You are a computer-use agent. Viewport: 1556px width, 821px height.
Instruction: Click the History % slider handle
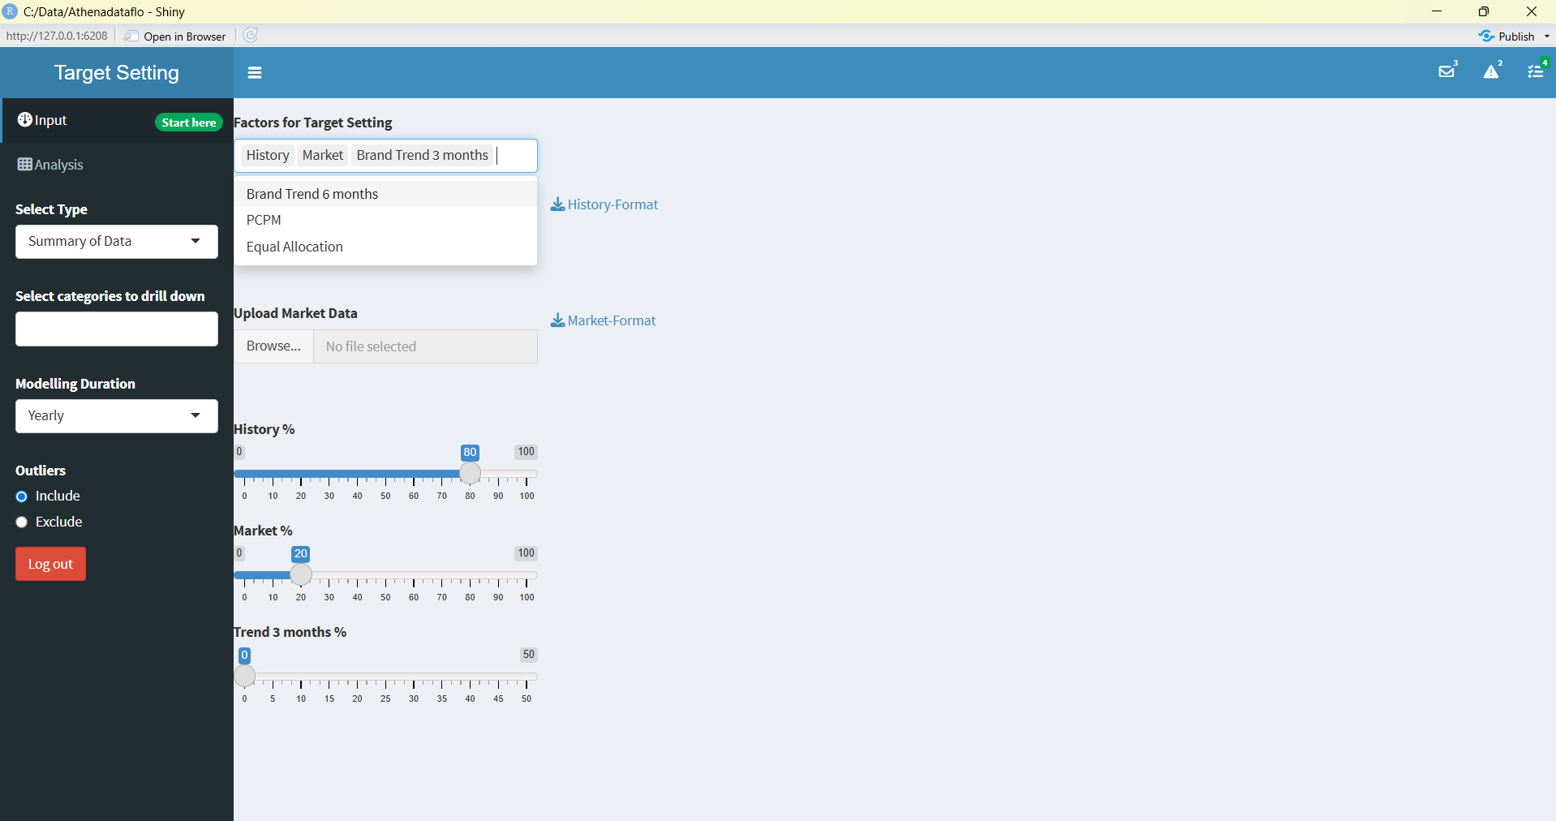coord(470,474)
